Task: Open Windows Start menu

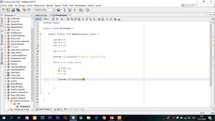Action: tap(4, 118)
